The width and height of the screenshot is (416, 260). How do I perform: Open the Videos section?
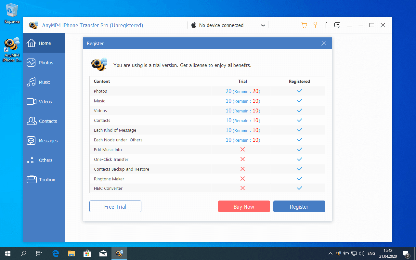[44, 102]
